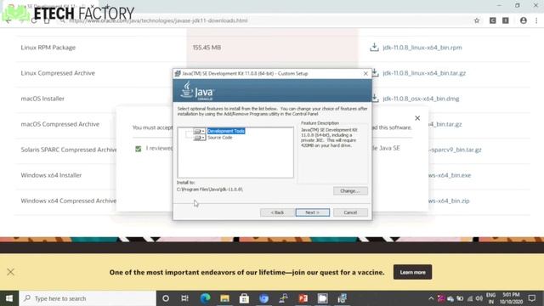Click '155.45 MB' file size cell
The image size is (544, 306).
coord(207,48)
